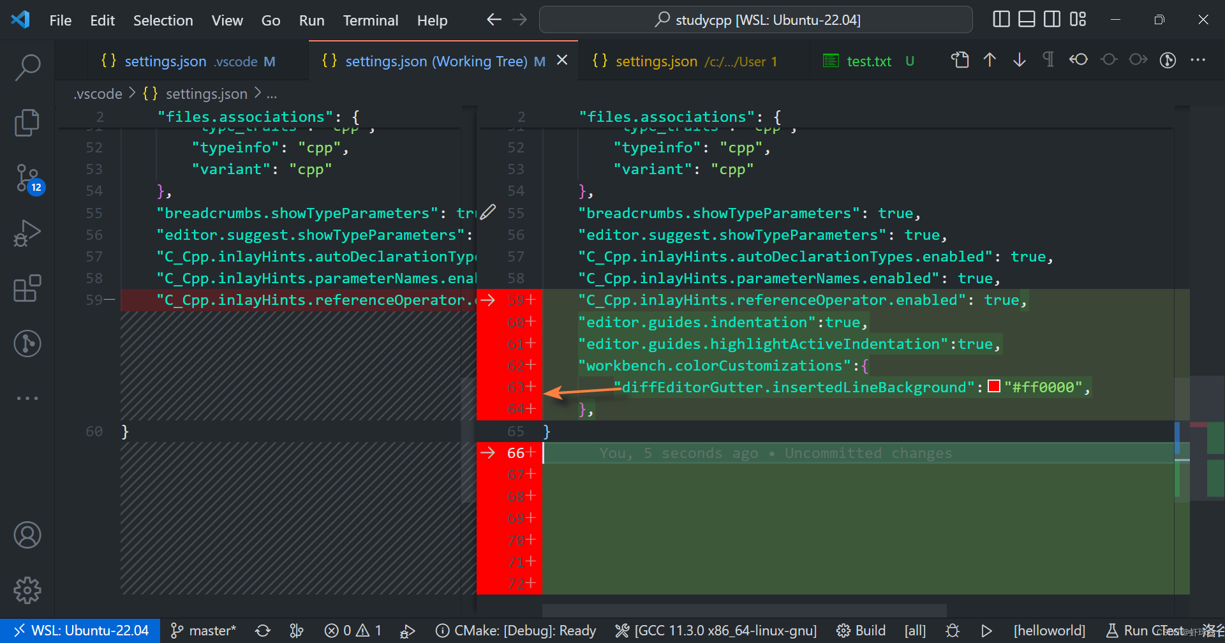The height and width of the screenshot is (643, 1225).
Task: Open errors and warnings count in status bar
Action: coord(353,631)
